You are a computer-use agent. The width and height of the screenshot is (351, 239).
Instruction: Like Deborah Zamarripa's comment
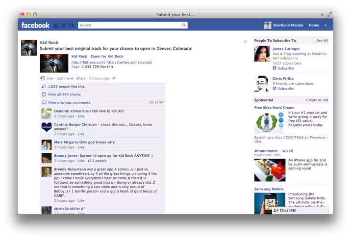pos(81,116)
